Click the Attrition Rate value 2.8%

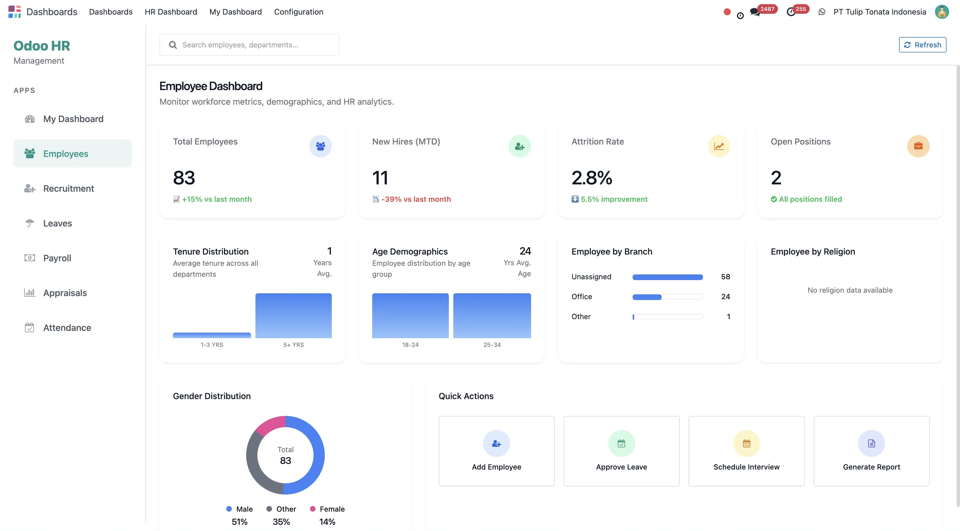click(x=591, y=178)
